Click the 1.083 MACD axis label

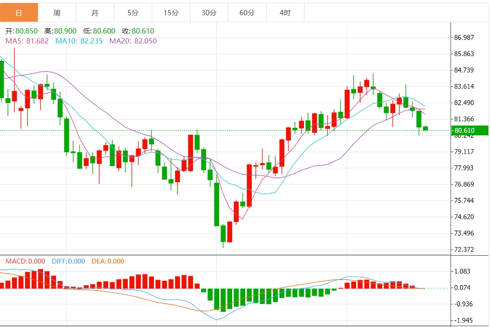click(462, 271)
